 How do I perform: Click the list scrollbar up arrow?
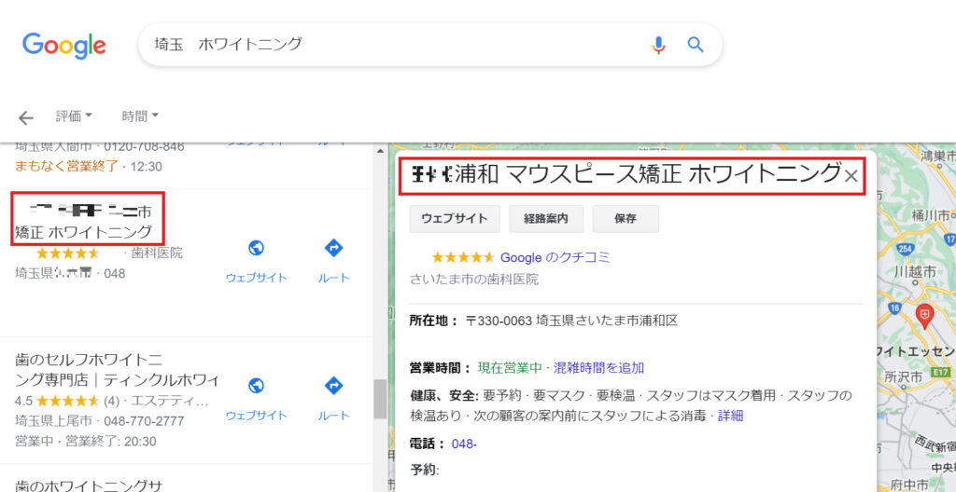381,150
